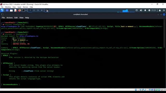Click the power manager tray icon
166x93 pixels.
tap(149, 10)
